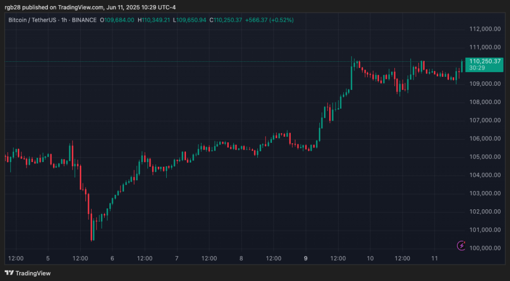Click the close price value 110,250.37 in header

pos(229,20)
